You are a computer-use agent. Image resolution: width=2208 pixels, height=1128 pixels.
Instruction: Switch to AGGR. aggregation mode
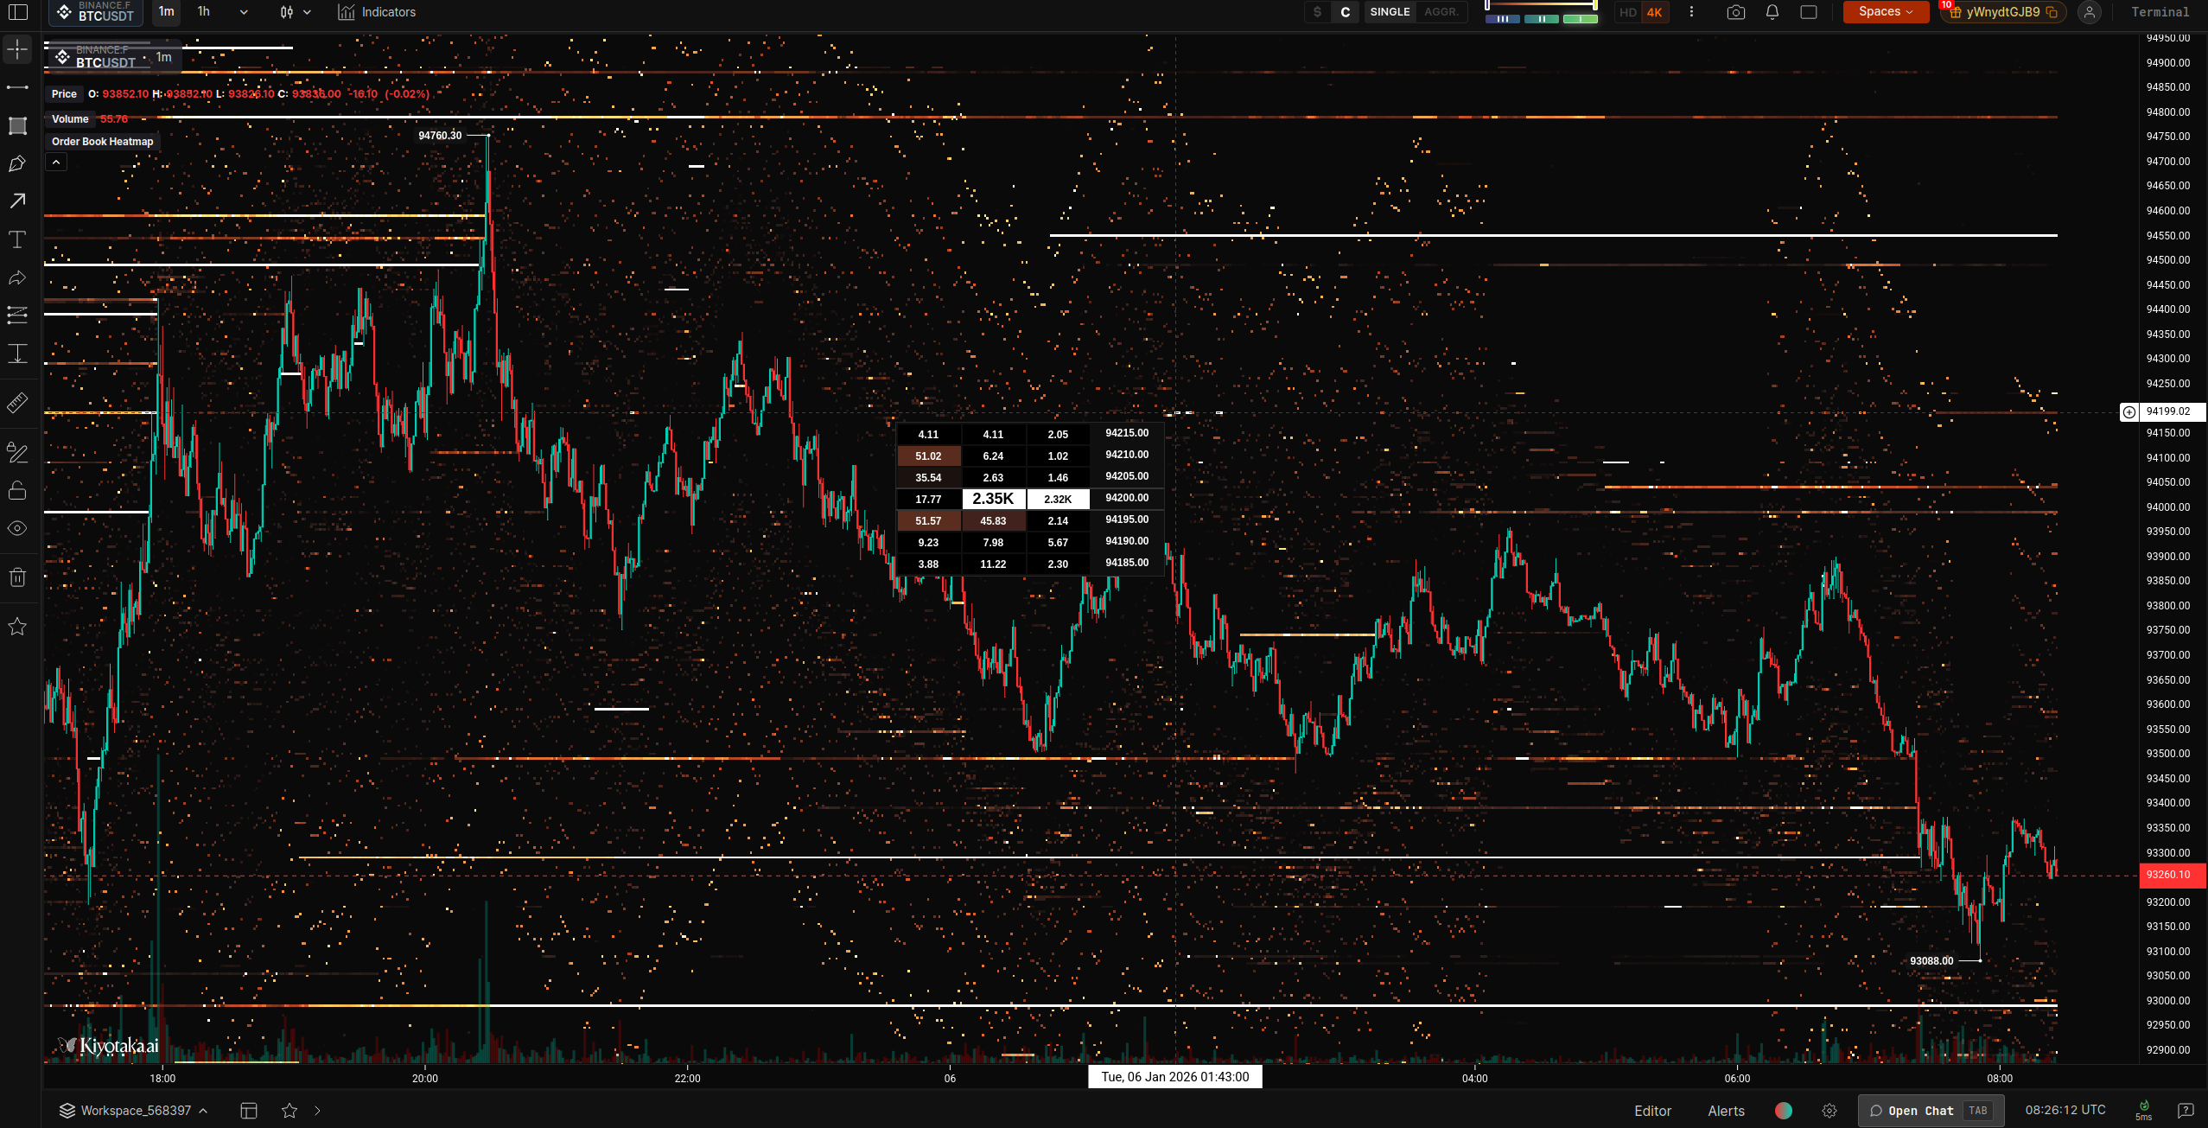coord(1441,12)
